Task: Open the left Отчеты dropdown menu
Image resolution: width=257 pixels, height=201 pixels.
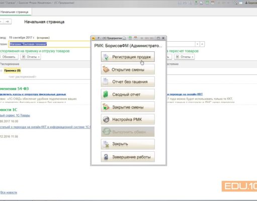Action: click(31, 57)
